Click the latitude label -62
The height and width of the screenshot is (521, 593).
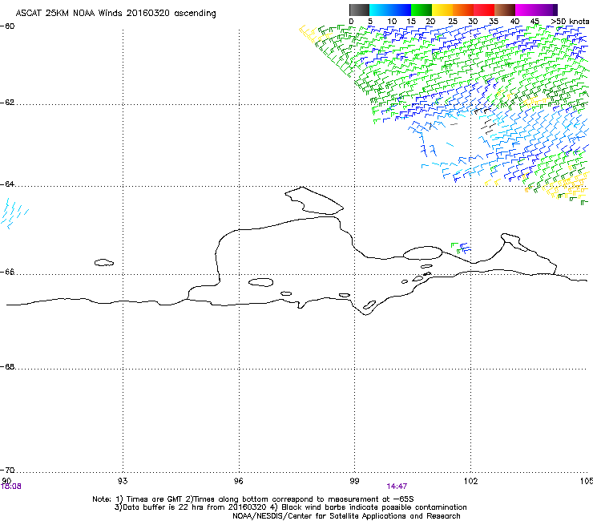(7, 103)
